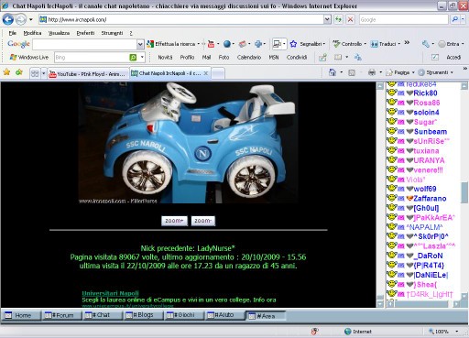Click the security shield icon in status bar

[314, 332]
